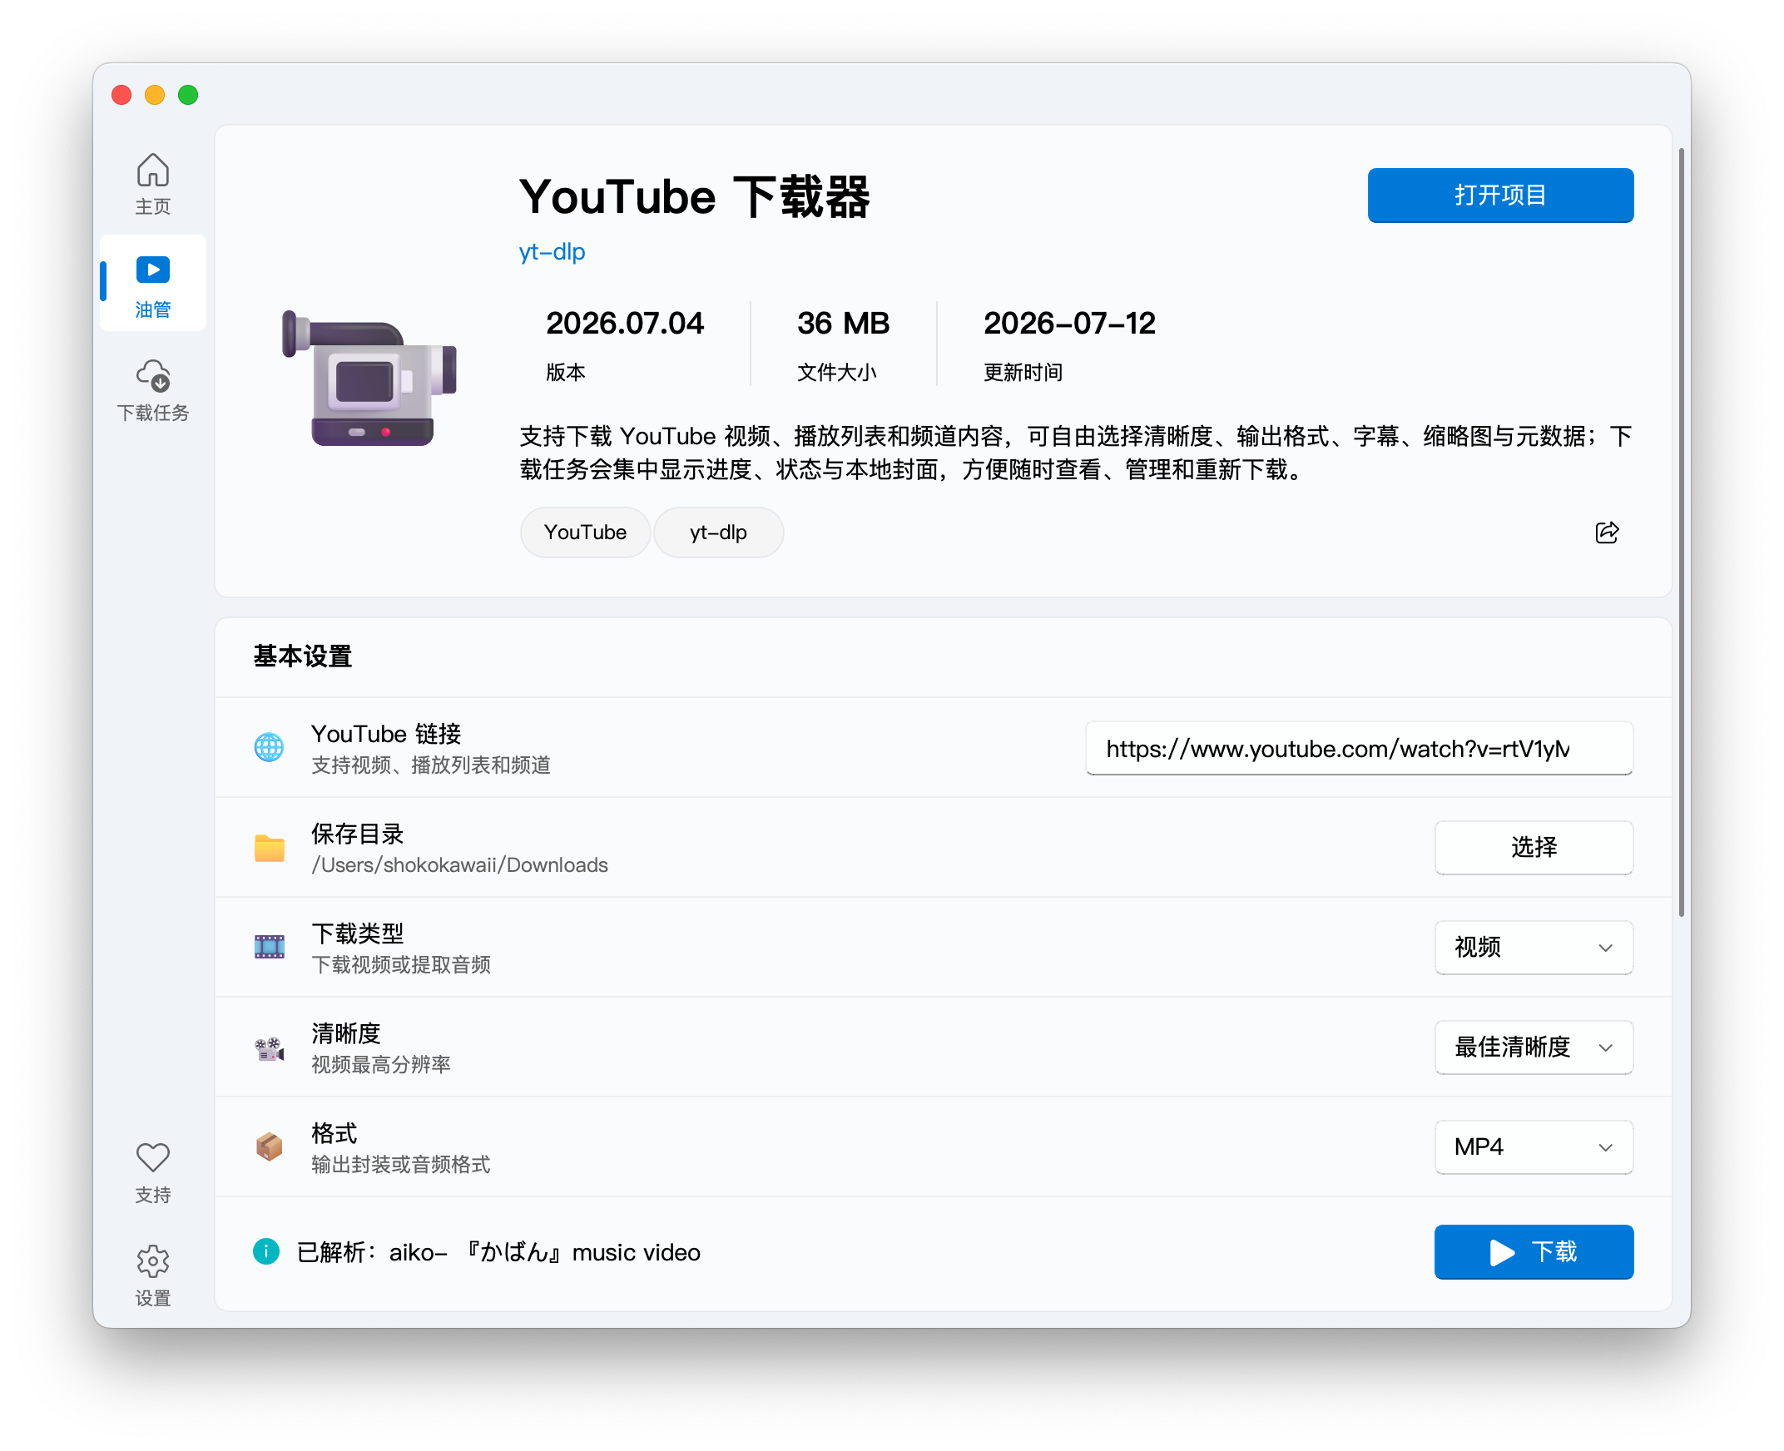Click the macOS yellow minimize button

click(x=155, y=96)
